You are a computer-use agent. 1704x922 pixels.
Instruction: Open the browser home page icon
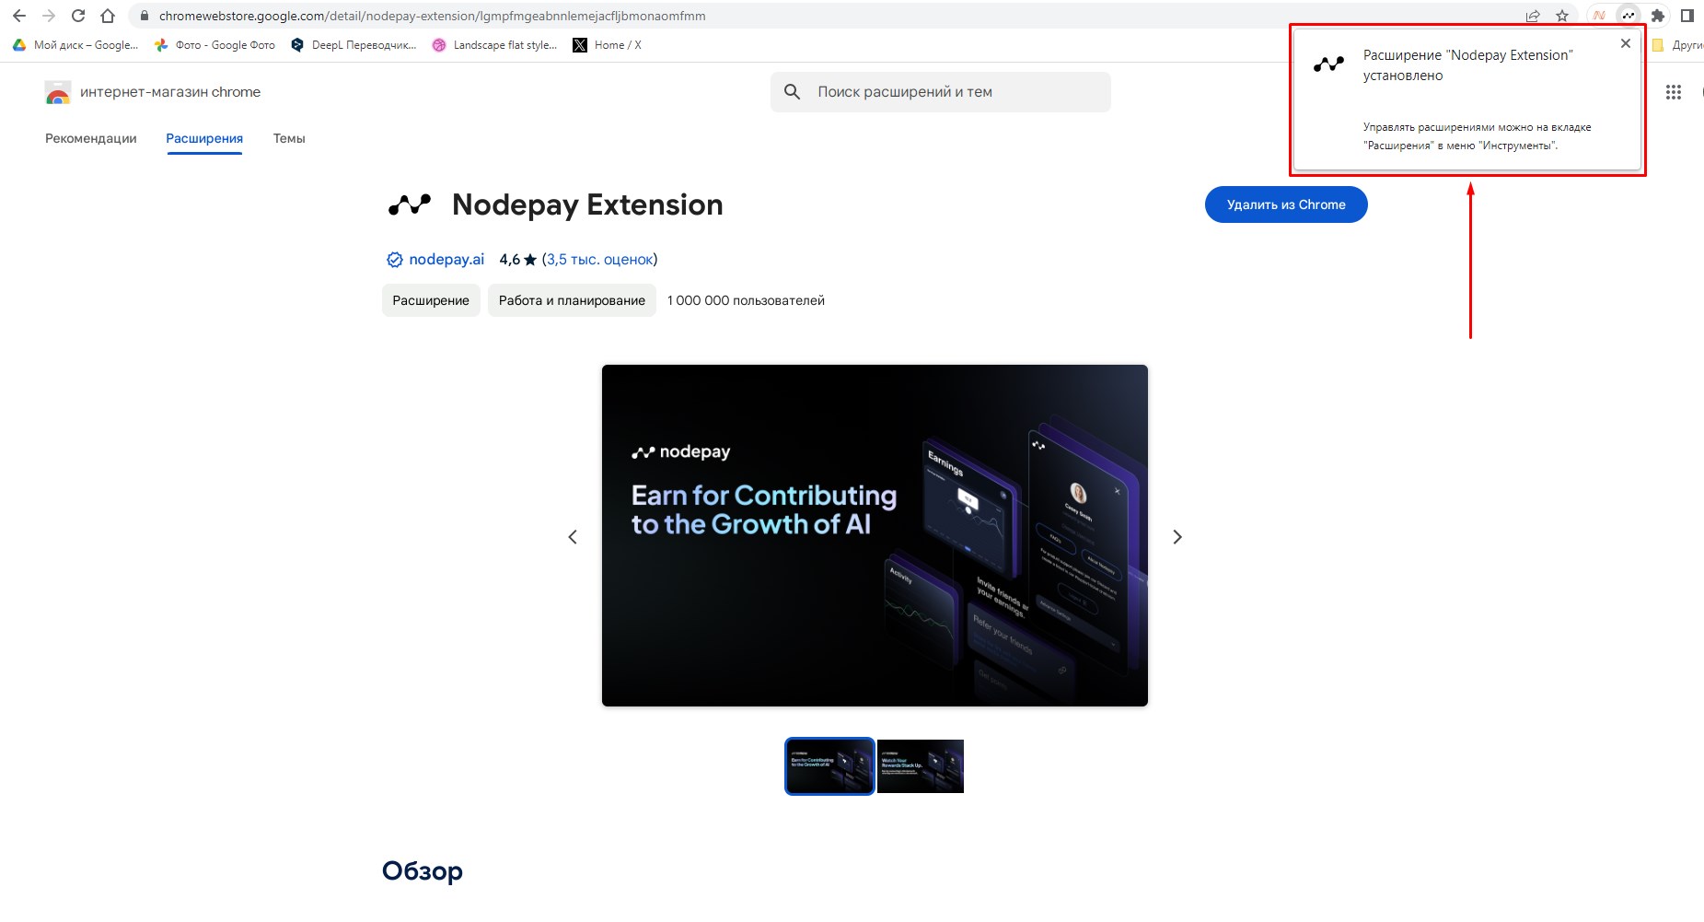(x=108, y=16)
